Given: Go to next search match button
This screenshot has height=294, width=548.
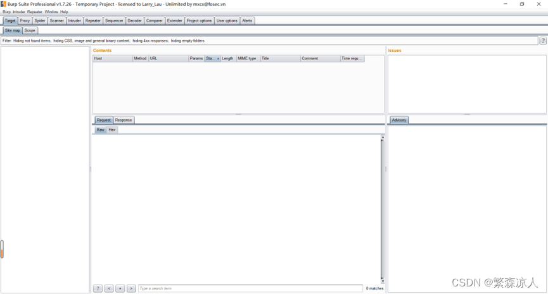Looking at the screenshot, I should [131, 288].
